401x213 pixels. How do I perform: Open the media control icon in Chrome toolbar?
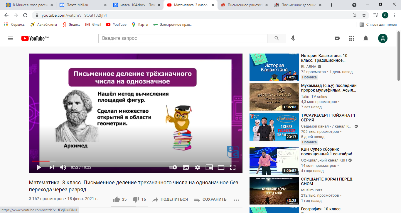pyautogui.click(x=375, y=15)
